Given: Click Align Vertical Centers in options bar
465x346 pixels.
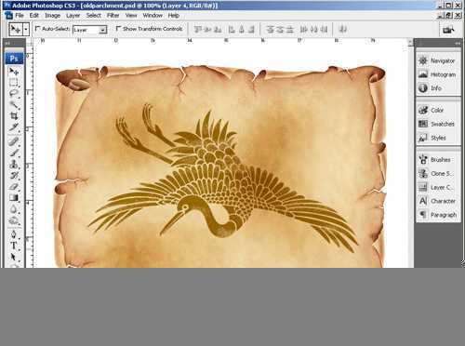Looking at the screenshot, I should coord(208,30).
